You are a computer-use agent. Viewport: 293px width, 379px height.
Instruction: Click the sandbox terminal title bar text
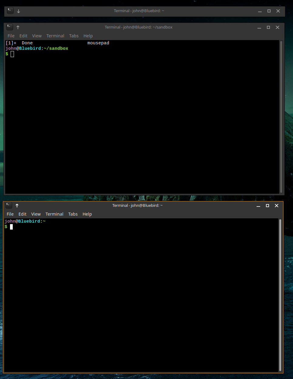click(x=138, y=27)
